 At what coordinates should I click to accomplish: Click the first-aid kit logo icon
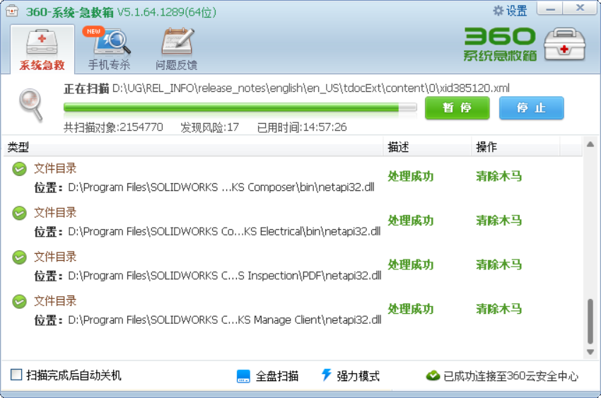point(565,45)
